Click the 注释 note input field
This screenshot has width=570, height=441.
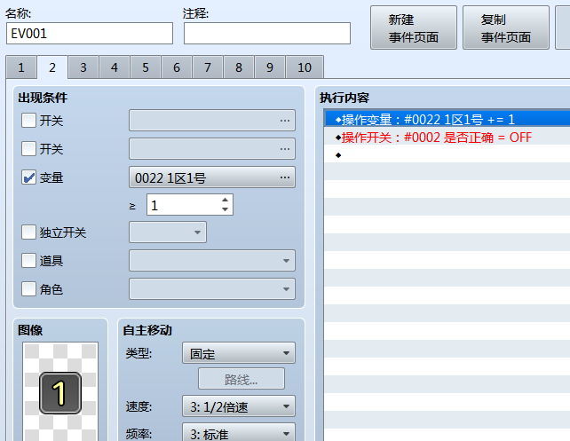click(267, 34)
